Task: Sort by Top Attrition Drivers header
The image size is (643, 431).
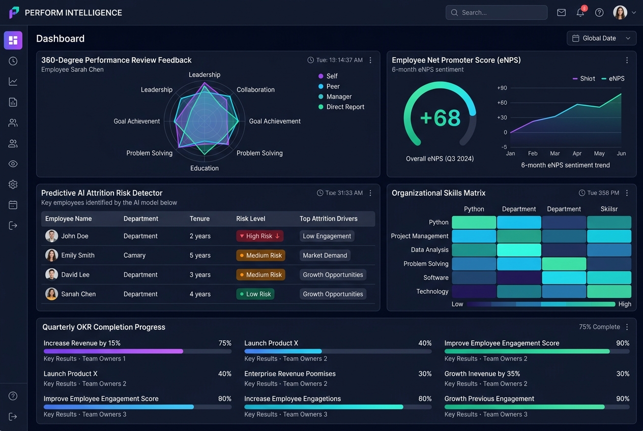Action: [329, 219]
